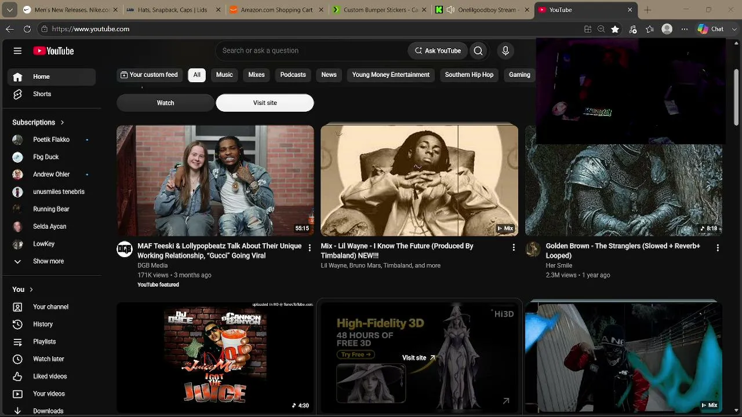This screenshot has height=417, width=742.
Task: Open Ask YouTube assistant
Action: tap(438, 51)
